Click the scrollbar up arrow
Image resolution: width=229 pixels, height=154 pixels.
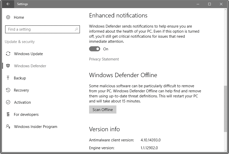pyautogui.click(x=225, y=10)
